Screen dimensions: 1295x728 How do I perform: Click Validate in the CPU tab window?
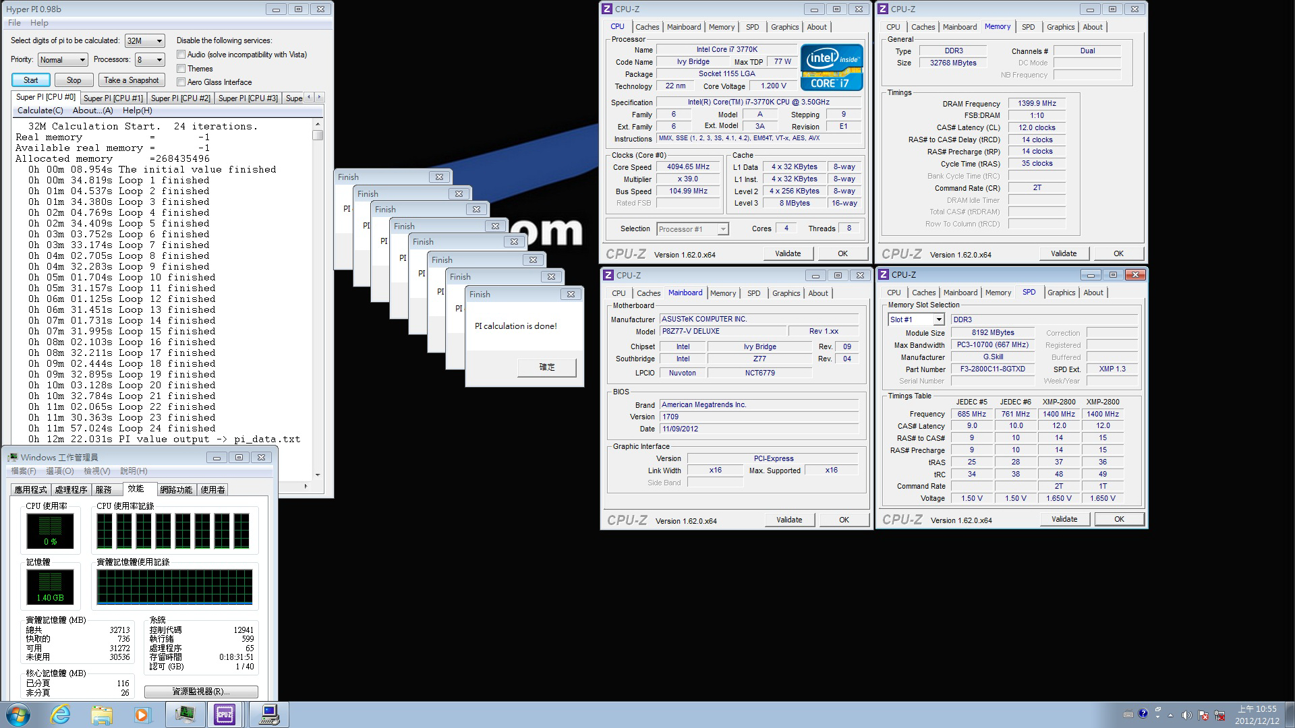[x=788, y=253]
